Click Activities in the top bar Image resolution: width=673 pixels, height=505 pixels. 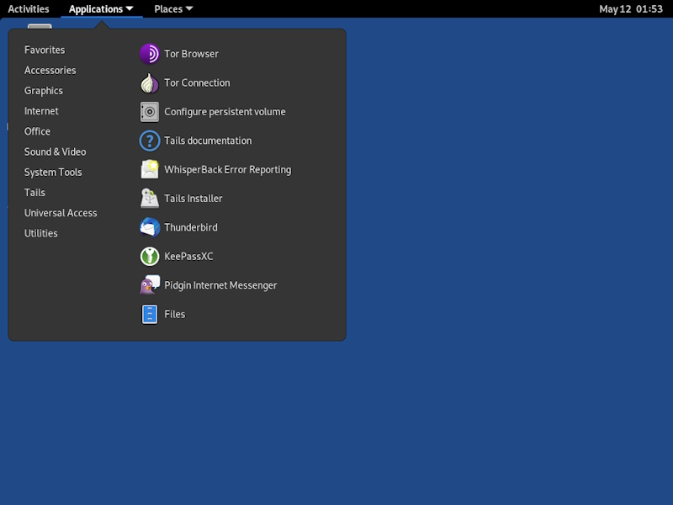click(x=29, y=9)
